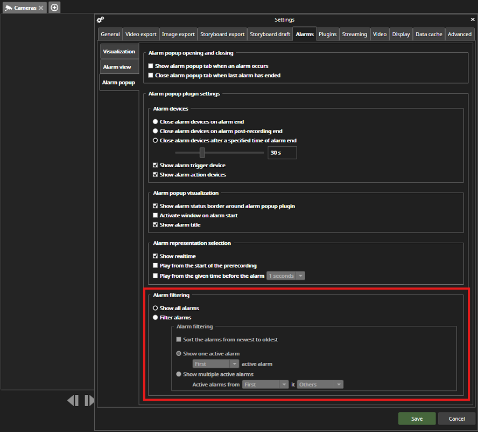
Task: Open the Video settings tab
Action: click(x=379, y=34)
